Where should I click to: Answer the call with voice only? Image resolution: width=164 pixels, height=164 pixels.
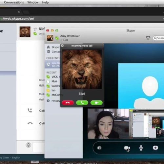82,103
